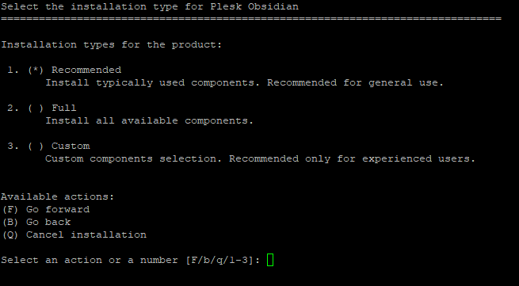The width and height of the screenshot is (519, 286).
Task: Select the Custom installation radio marker
Action: [x=36, y=147]
